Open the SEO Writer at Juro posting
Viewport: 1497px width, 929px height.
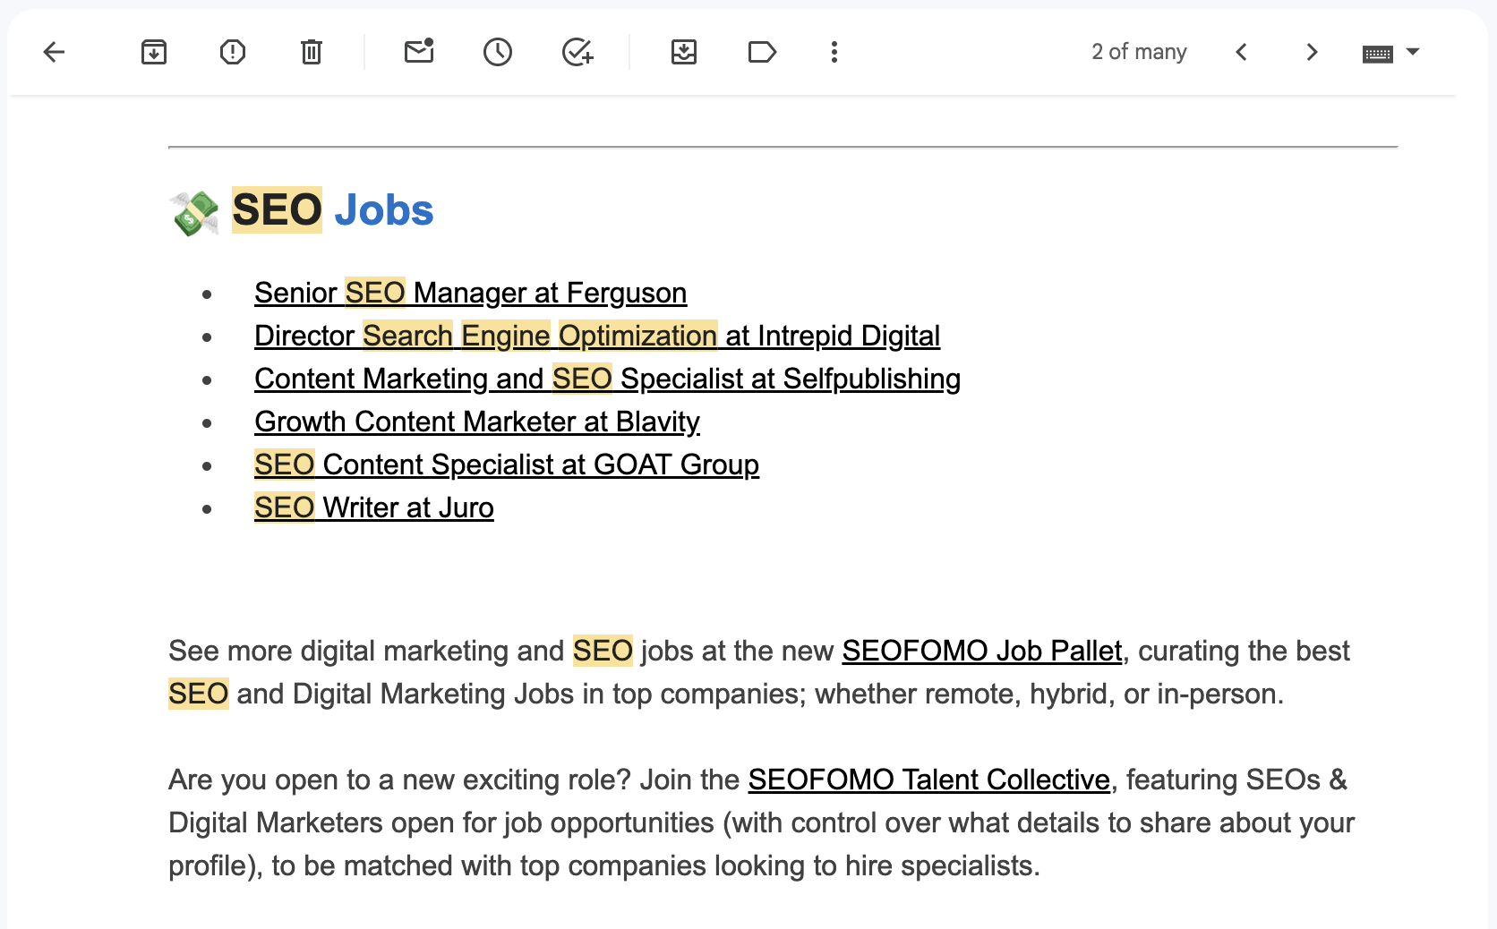pyautogui.click(x=373, y=507)
